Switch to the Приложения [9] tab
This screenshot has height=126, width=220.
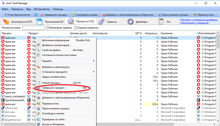coord(50,22)
